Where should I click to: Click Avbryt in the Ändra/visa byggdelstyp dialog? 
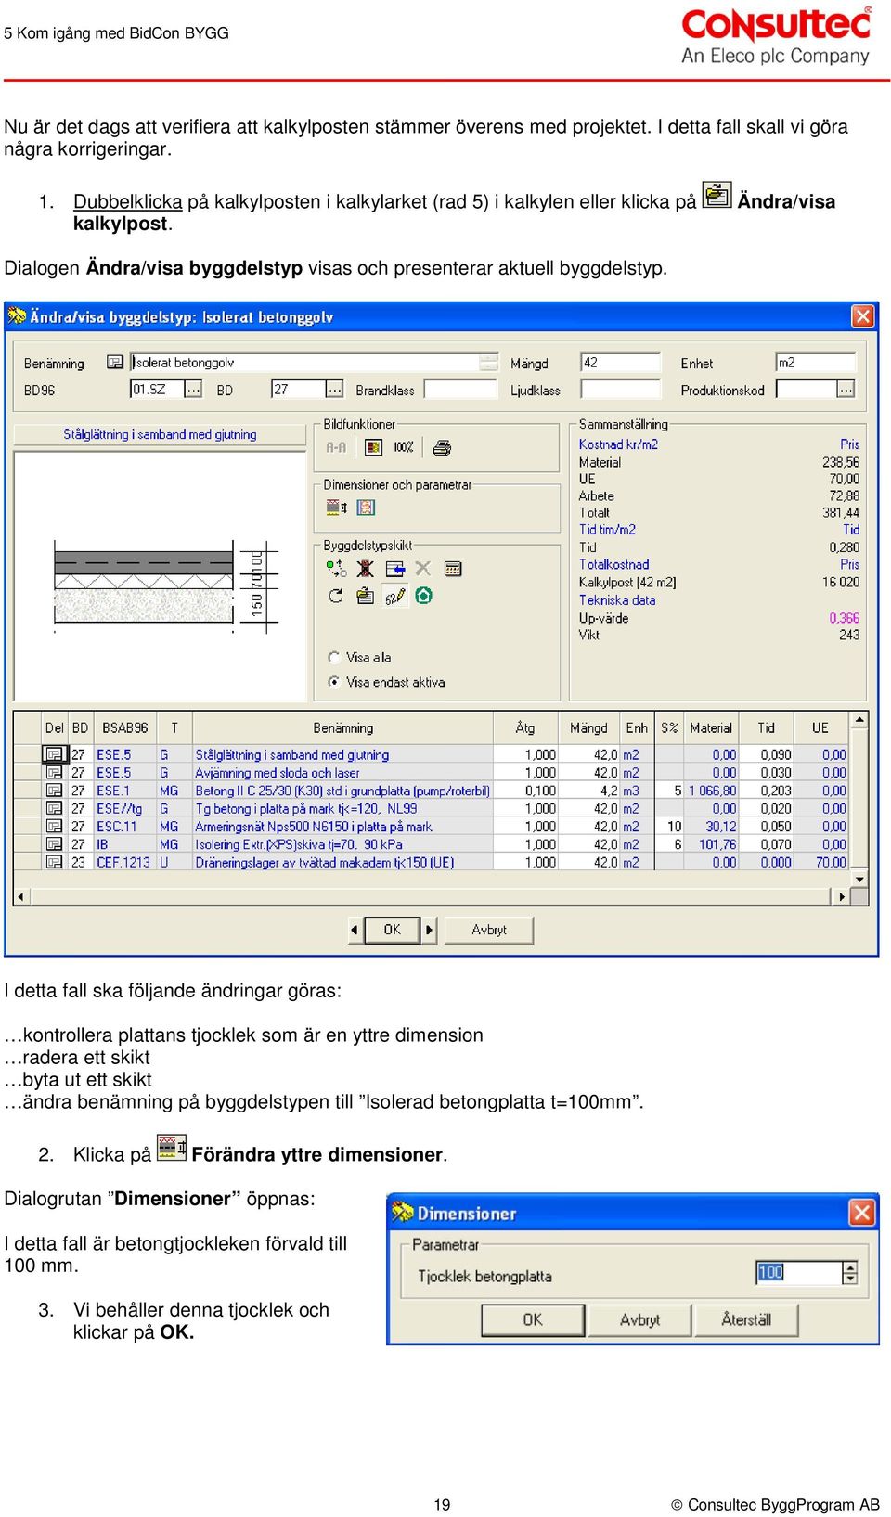pyautogui.click(x=489, y=930)
